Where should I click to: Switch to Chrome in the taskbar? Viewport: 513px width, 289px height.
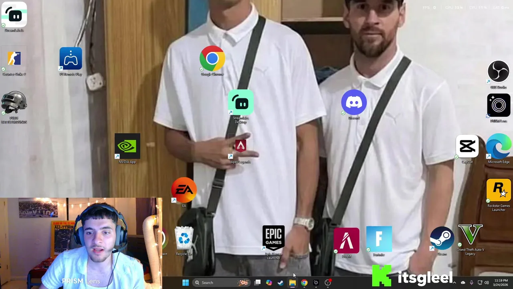(304, 283)
